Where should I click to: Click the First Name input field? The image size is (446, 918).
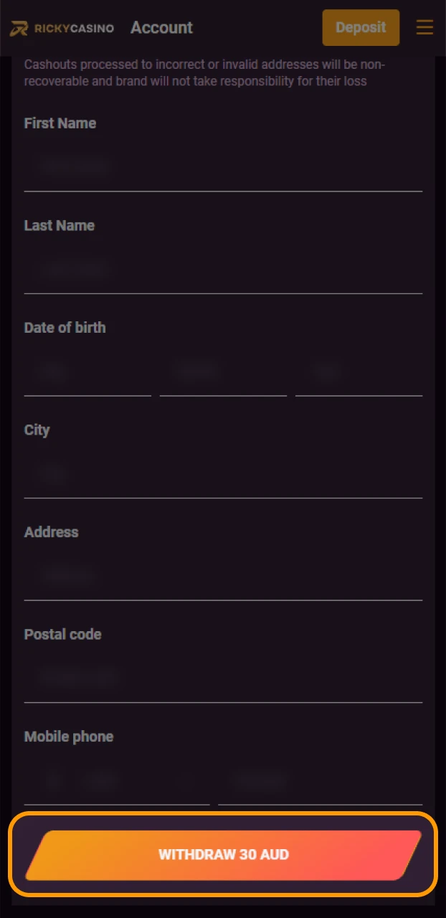pyautogui.click(x=222, y=166)
